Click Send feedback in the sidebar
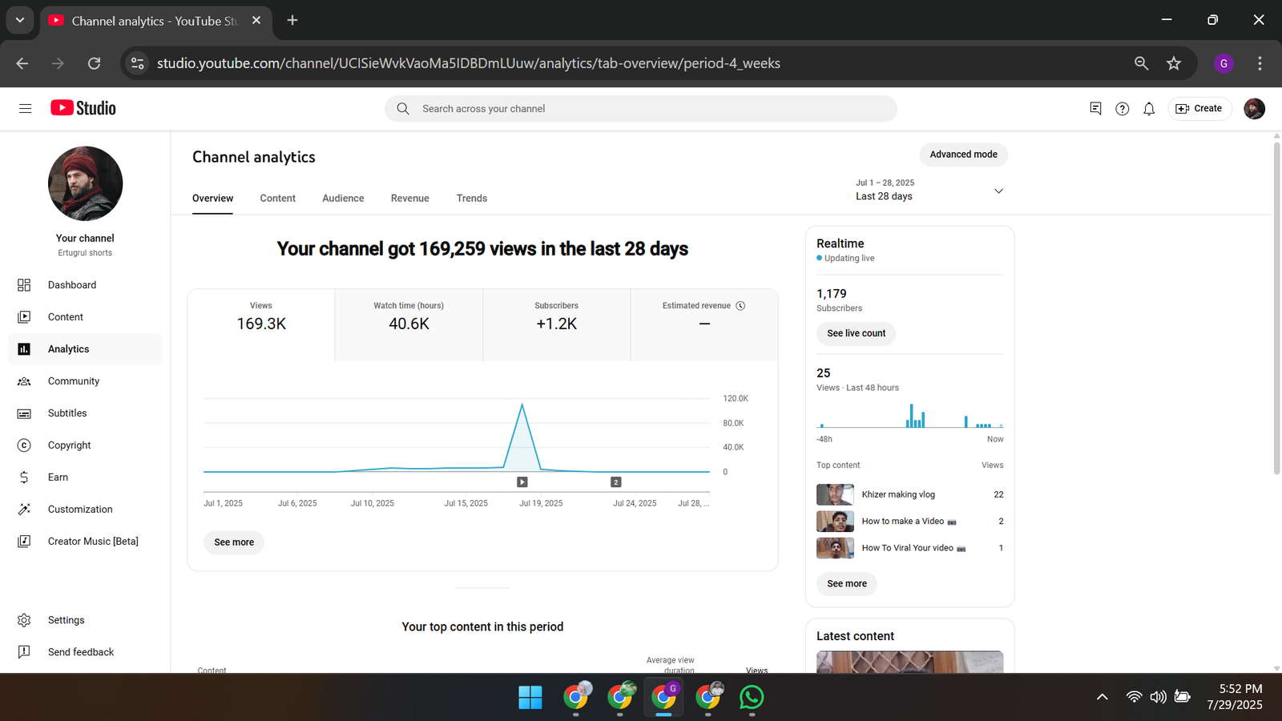The image size is (1282, 721). [x=85, y=652]
